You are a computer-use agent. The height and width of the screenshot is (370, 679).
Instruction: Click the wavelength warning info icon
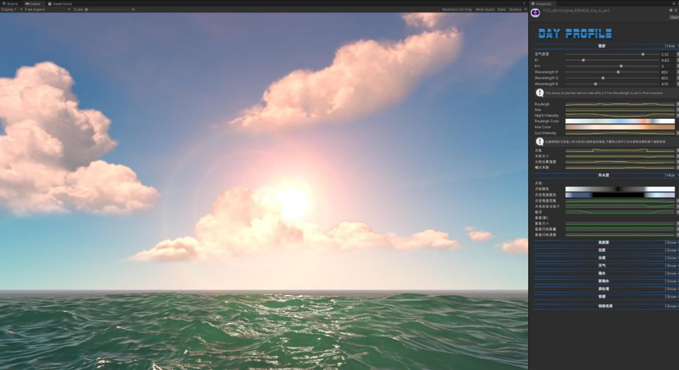click(x=539, y=93)
